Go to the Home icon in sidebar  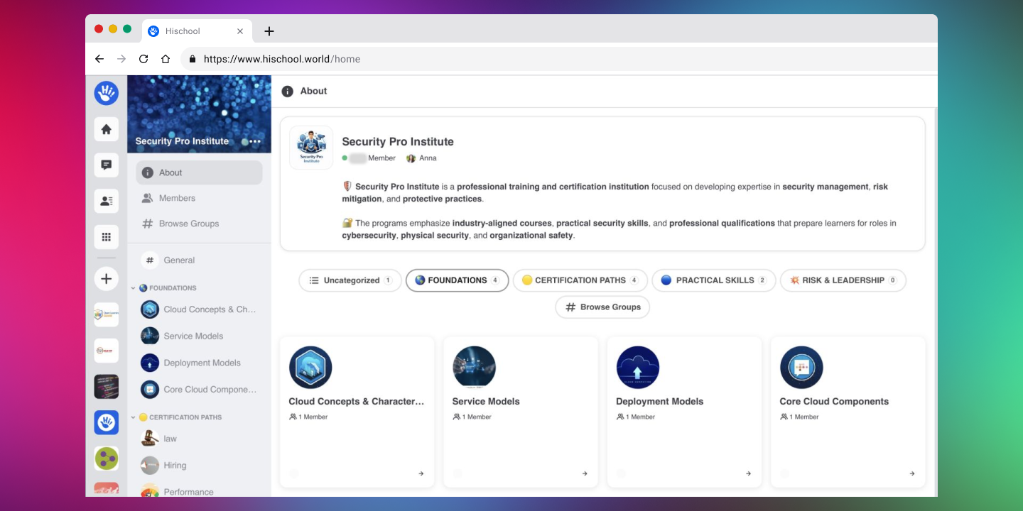click(x=107, y=129)
